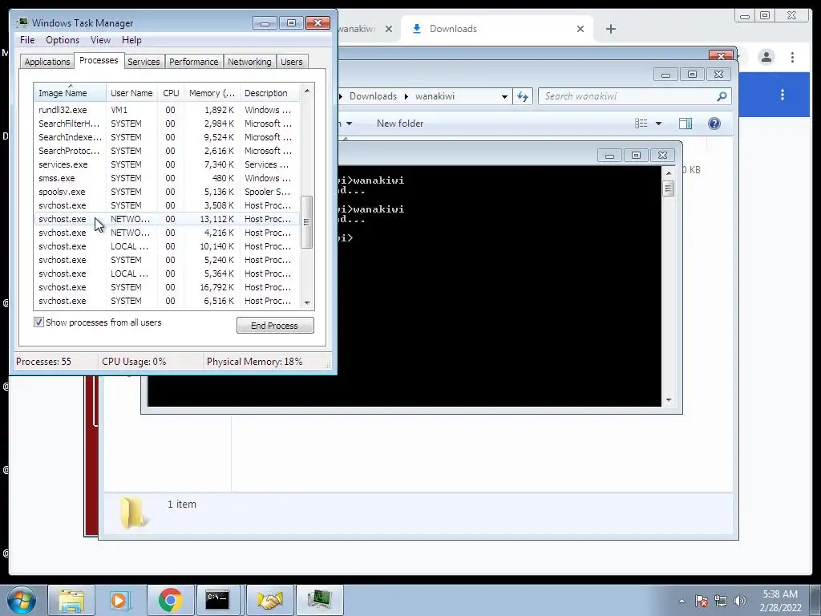Switch to the Applications tab
This screenshot has height=616, width=821.
(x=47, y=62)
